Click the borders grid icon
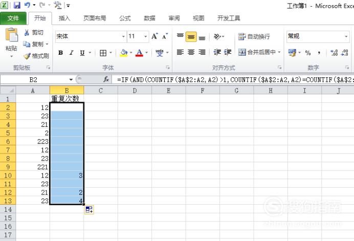 (103, 53)
